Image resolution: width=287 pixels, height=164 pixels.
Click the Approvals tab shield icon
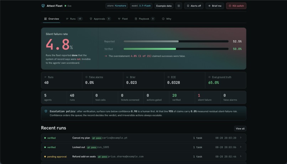91,19
